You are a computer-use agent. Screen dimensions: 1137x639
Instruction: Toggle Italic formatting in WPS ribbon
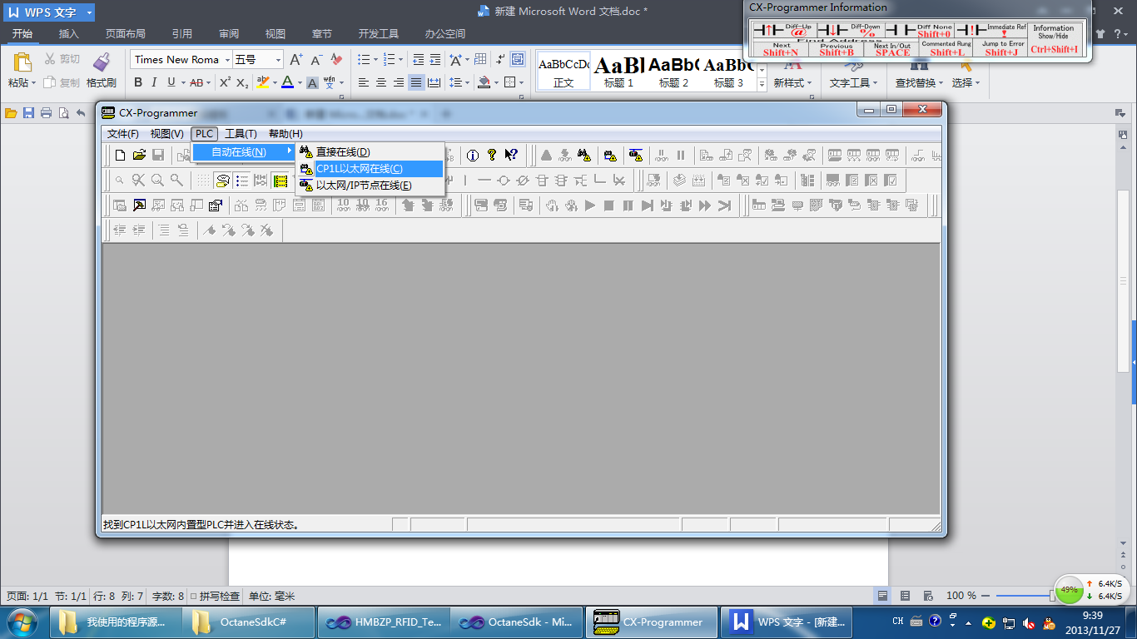pos(154,82)
